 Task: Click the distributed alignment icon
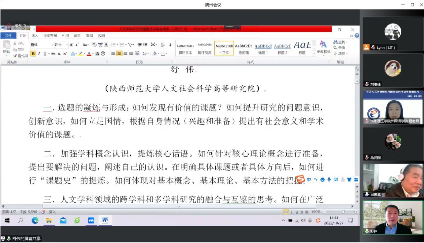[137, 53]
